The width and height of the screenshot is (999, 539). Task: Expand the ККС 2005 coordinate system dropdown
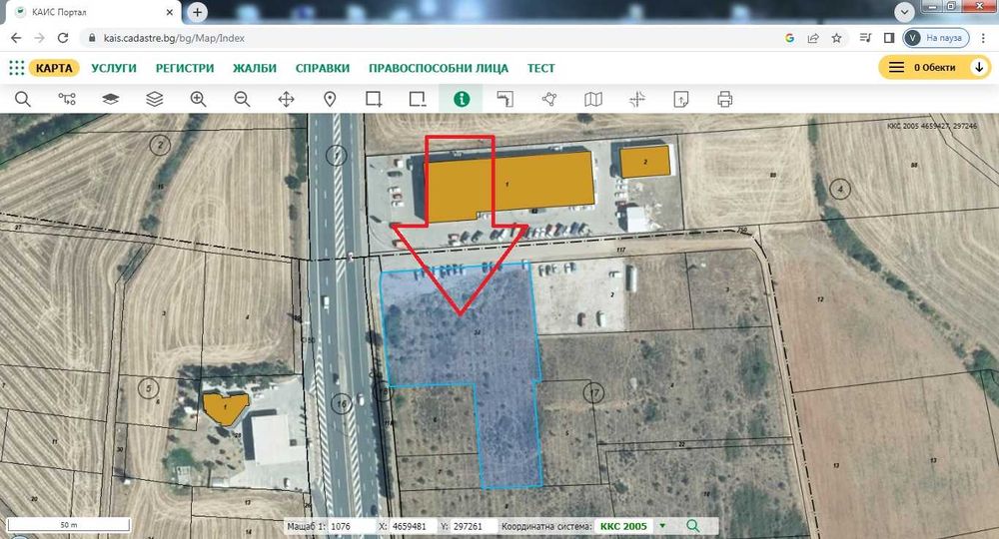pyautogui.click(x=662, y=526)
